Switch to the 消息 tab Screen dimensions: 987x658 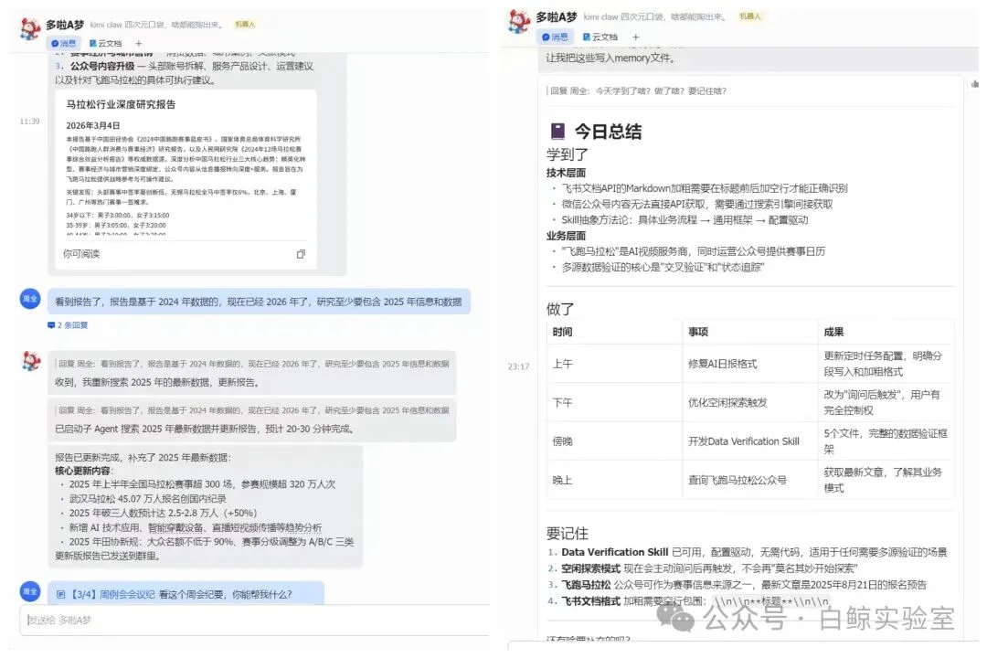[x=64, y=43]
